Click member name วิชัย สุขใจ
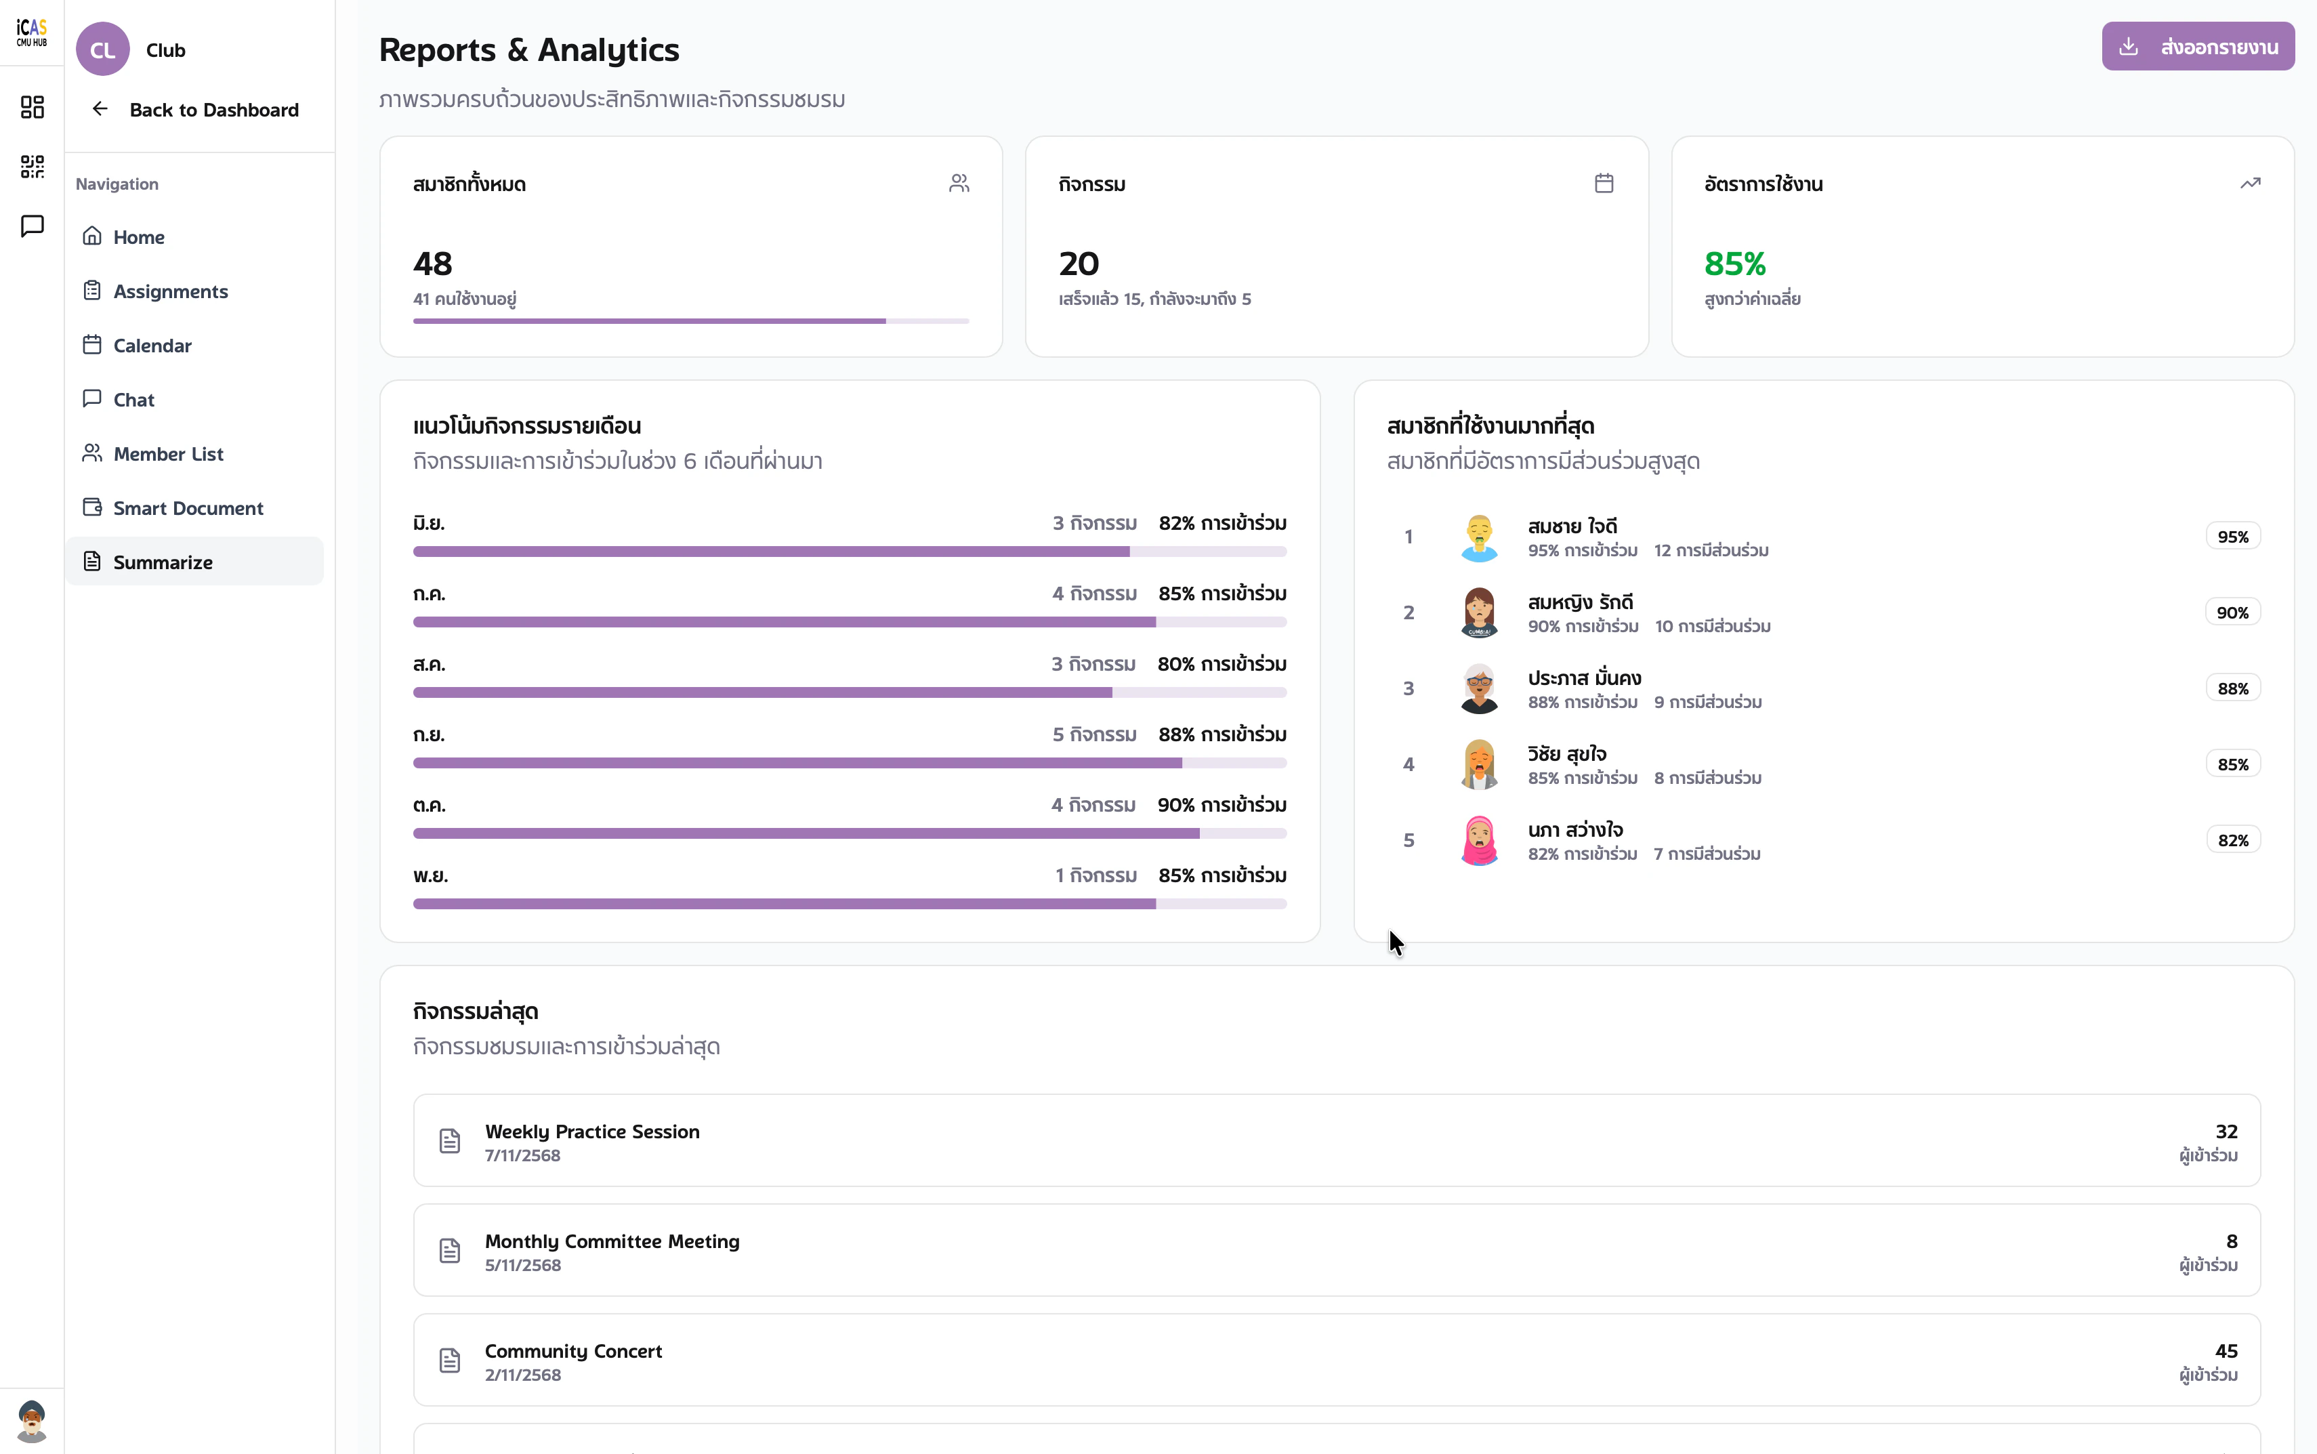This screenshot has width=2317, height=1454. [x=1567, y=754]
